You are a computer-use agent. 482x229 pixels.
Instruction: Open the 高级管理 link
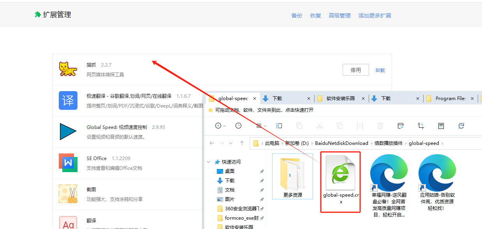[x=340, y=16]
